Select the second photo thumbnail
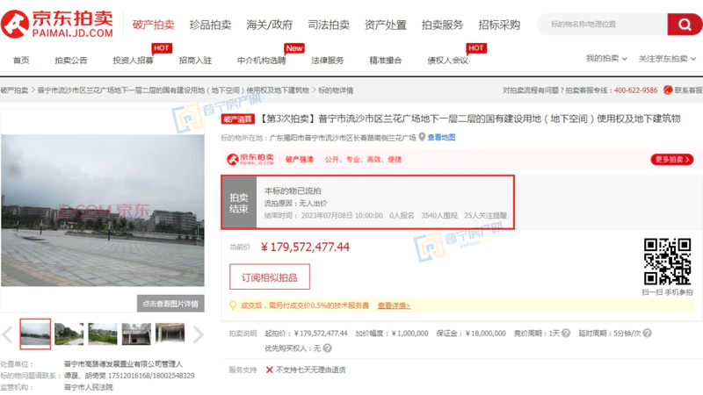The height and width of the screenshot is (395, 703). point(69,334)
